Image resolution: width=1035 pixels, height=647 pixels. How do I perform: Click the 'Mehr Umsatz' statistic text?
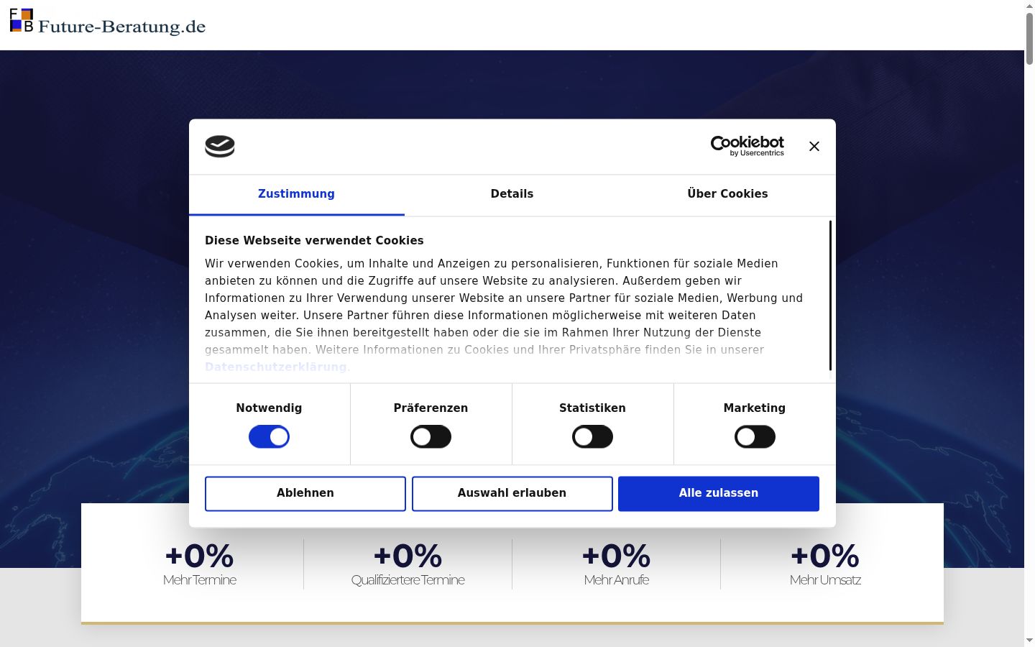click(825, 580)
